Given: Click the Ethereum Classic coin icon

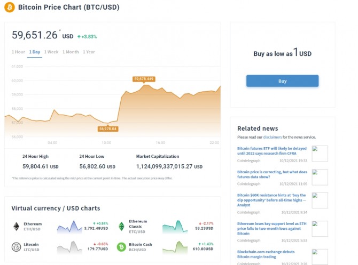Looking at the screenshot, I should click(121, 227).
